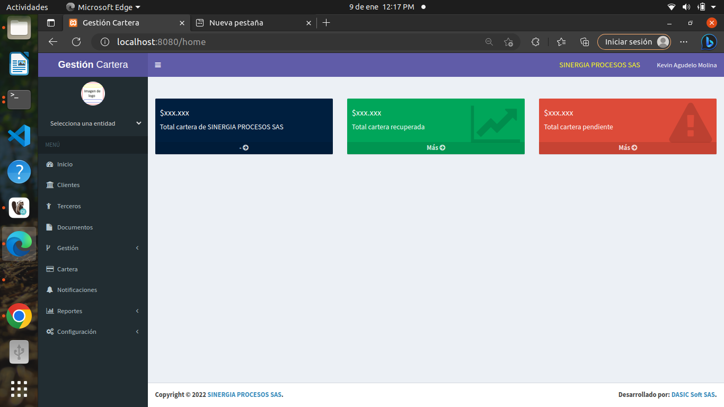Click the add to favorites star icon
724x407 pixels.
[x=508, y=42]
